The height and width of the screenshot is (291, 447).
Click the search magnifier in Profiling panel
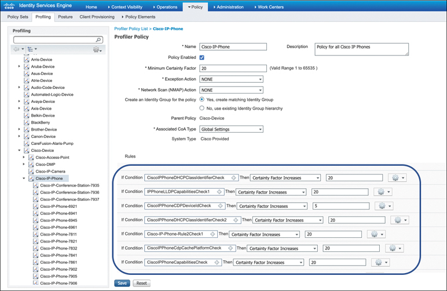pos(99,40)
